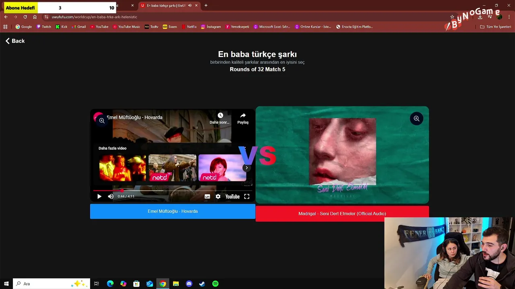Image resolution: width=515 pixels, height=289 pixels.
Task: Open the Microsoft Excel bookmark
Action: (272, 27)
